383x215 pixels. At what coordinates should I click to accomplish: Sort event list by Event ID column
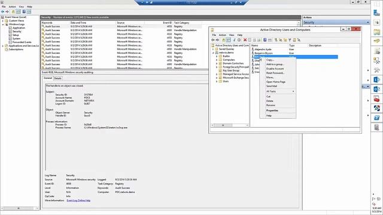pos(168,23)
